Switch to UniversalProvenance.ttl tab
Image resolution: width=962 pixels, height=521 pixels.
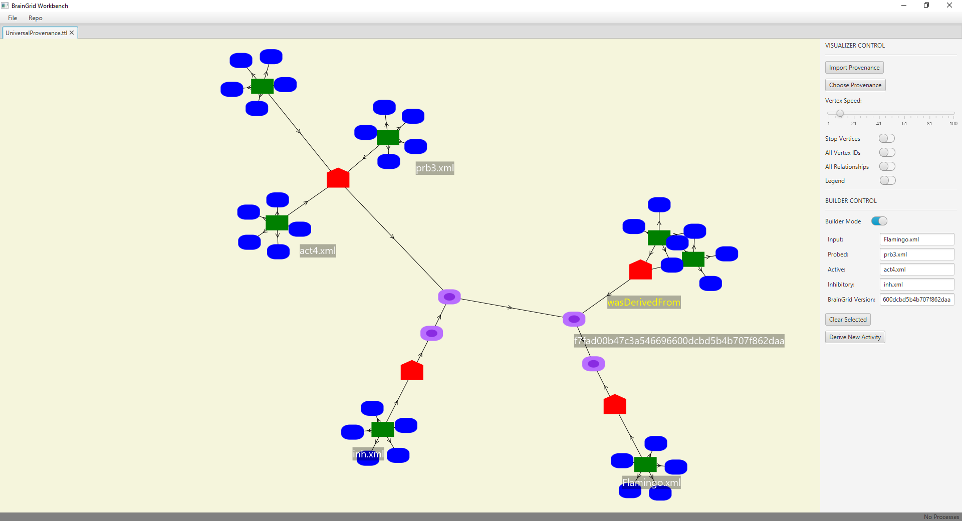[36, 33]
